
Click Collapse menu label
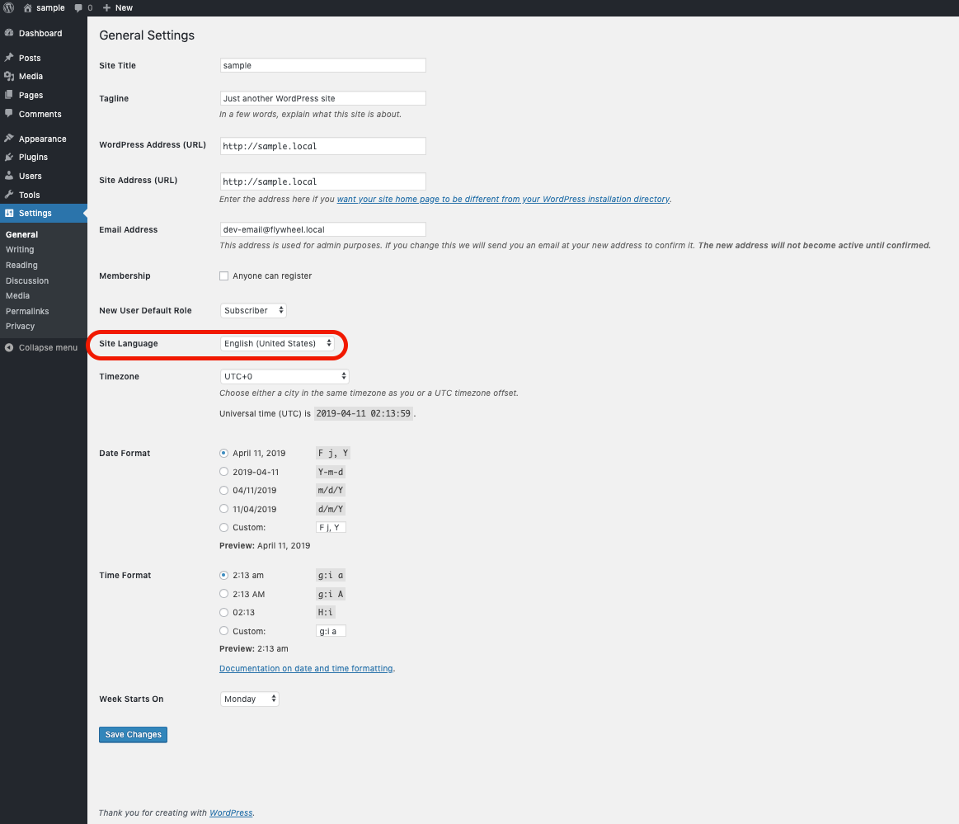[x=49, y=347]
